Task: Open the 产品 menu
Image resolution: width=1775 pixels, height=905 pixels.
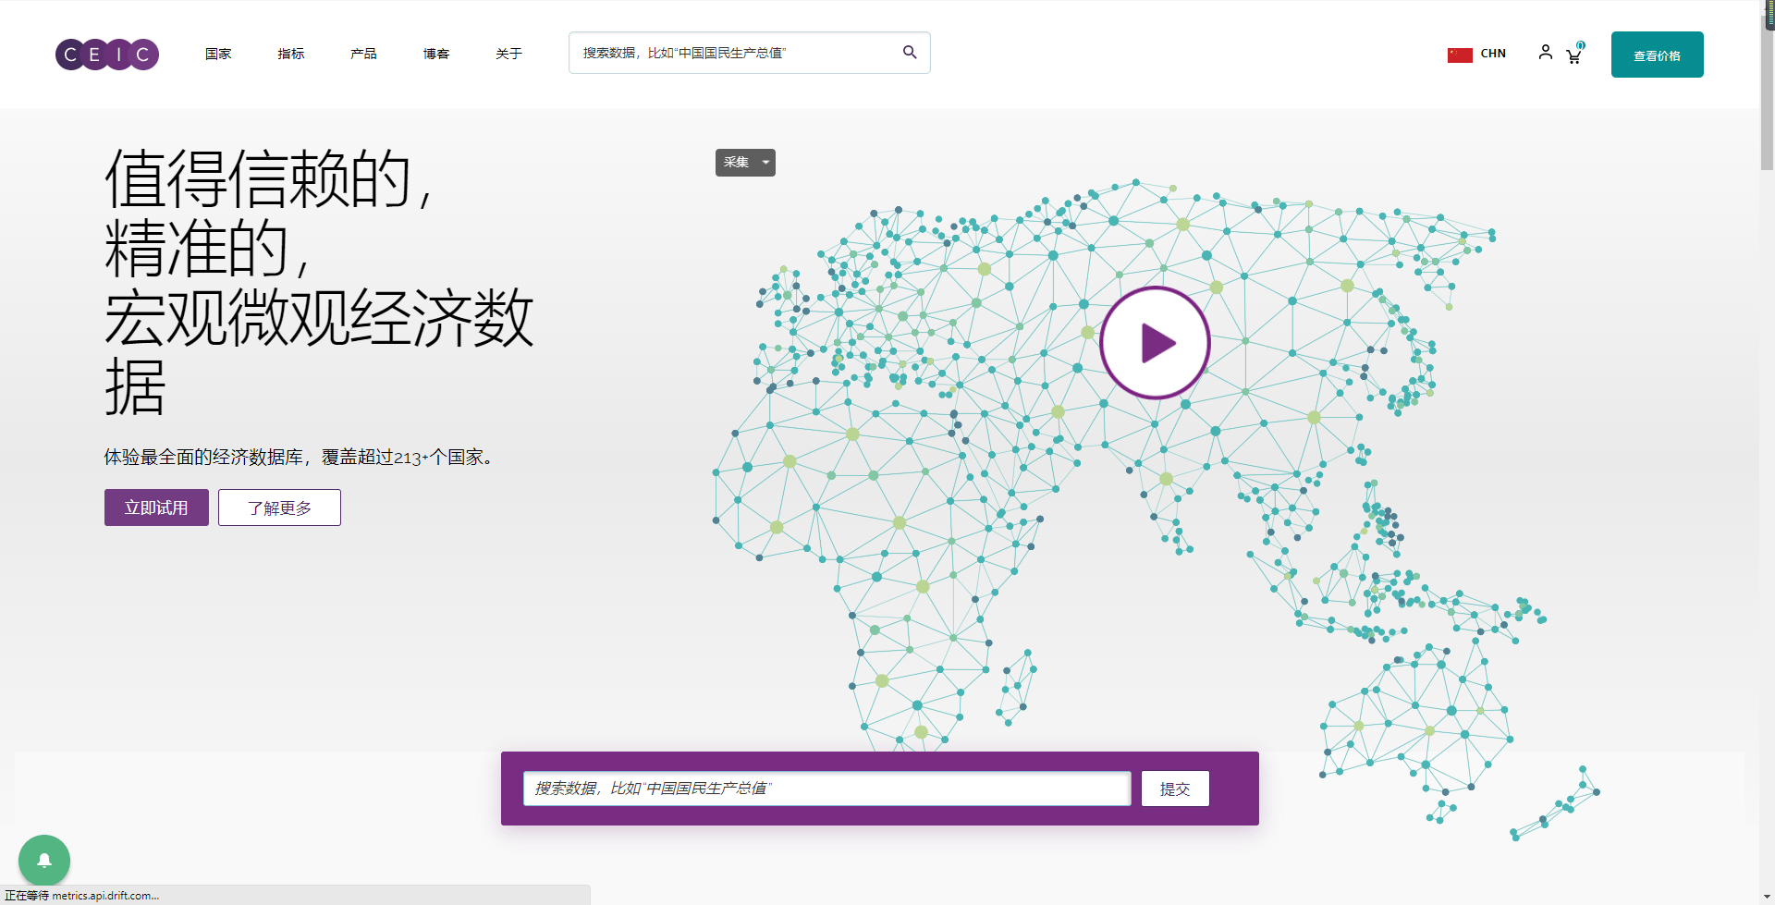Action: (x=363, y=54)
